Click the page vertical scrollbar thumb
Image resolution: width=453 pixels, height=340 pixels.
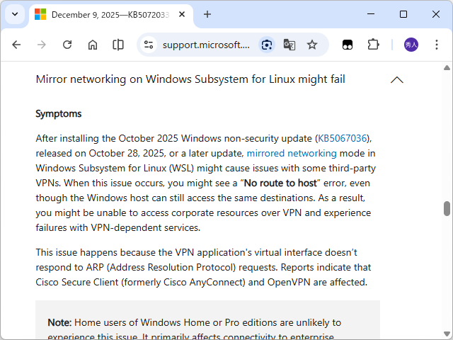point(447,208)
